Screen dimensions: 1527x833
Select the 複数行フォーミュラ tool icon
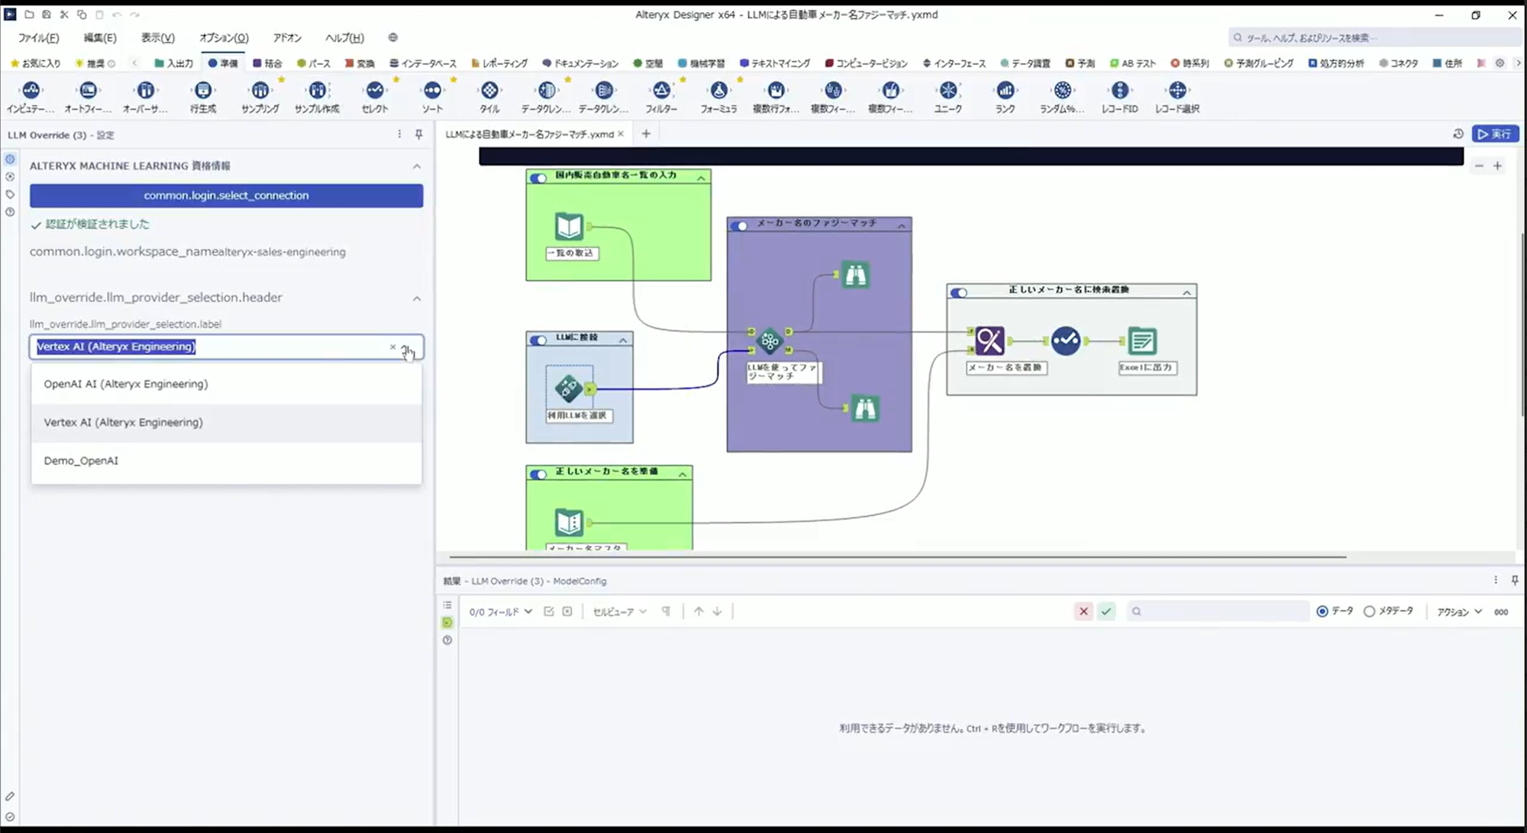point(776,90)
